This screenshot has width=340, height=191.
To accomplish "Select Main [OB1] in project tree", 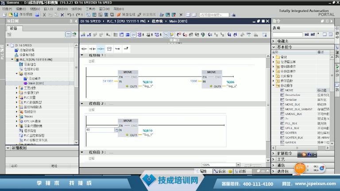I will pyautogui.click(x=36, y=83).
